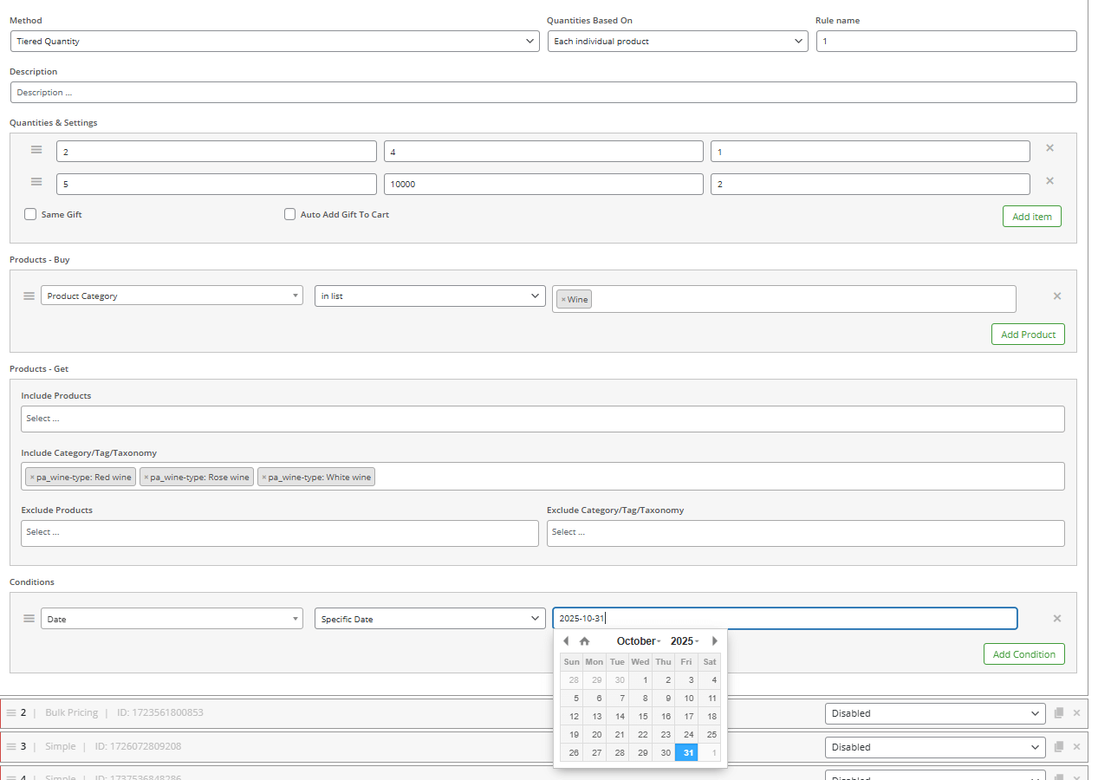1098x780 pixels.
Task: Pick October 24 in calendar
Action: pos(686,735)
